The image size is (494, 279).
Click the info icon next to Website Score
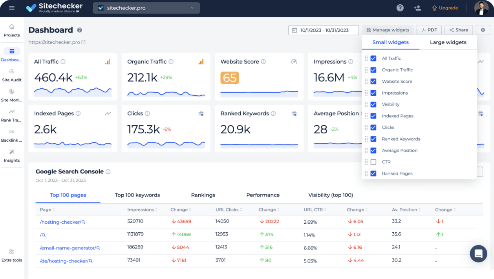point(263,62)
